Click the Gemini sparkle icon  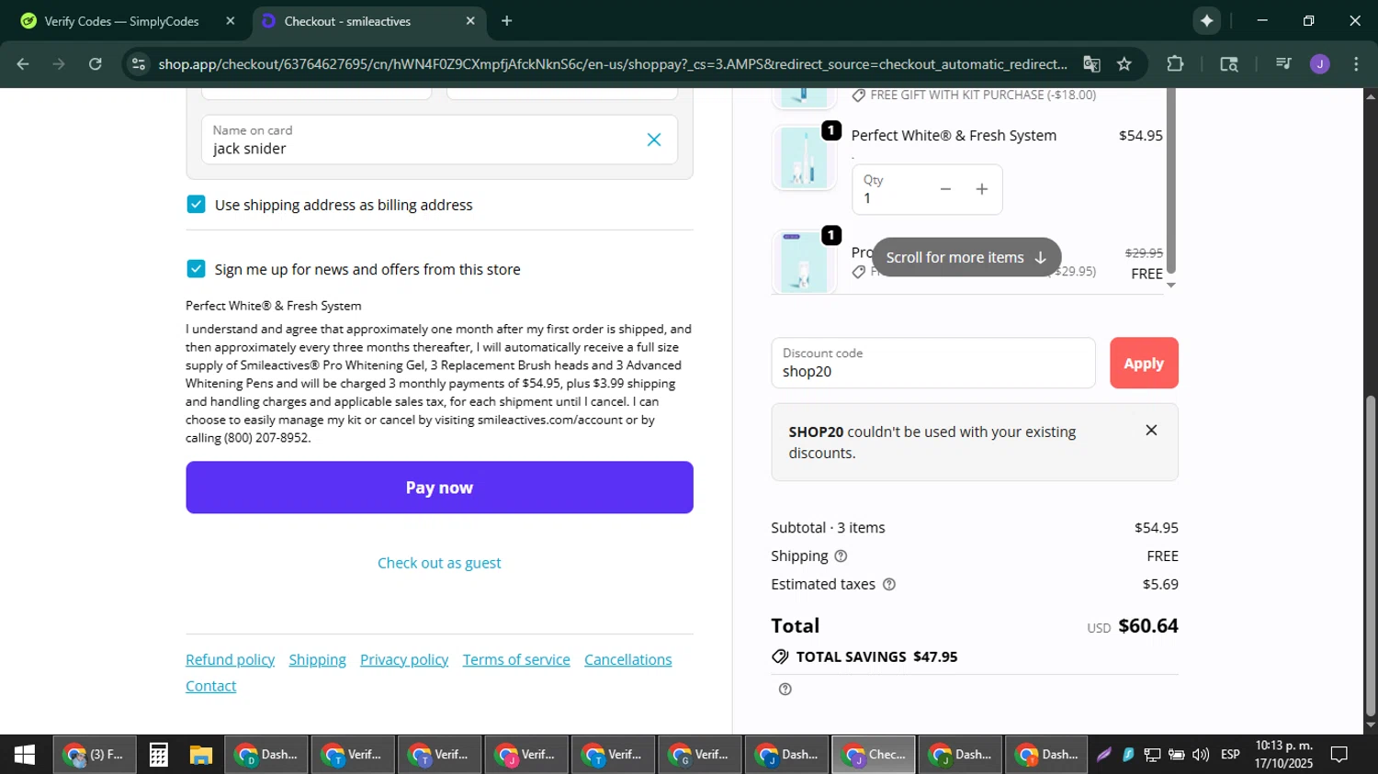click(x=1206, y=20)
